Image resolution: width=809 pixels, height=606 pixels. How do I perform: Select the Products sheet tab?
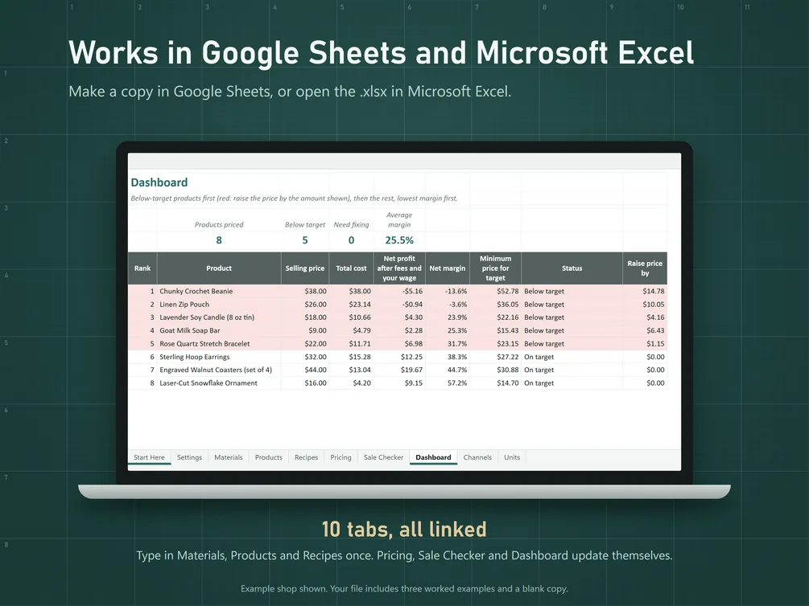(x=268, y=457)
